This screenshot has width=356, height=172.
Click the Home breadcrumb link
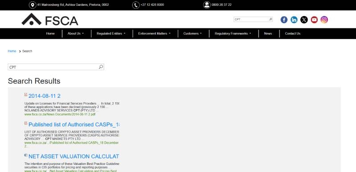pos(12,51)
